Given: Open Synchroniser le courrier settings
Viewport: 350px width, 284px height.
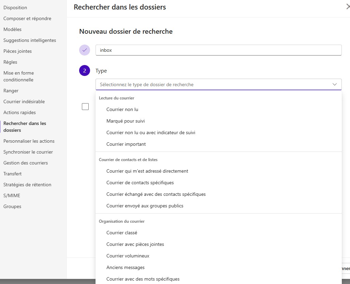Looking at the screenshot, I should 28,152.
